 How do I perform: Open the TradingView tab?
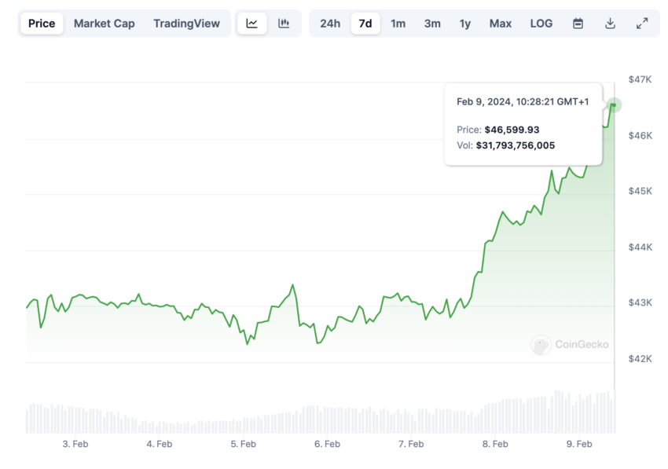click(186, 24)
